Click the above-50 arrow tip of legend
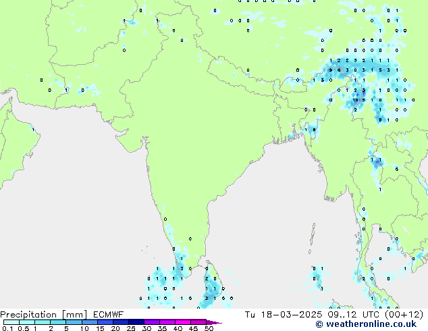This screenshot has width=428, height=331. (x=214, y=322)
